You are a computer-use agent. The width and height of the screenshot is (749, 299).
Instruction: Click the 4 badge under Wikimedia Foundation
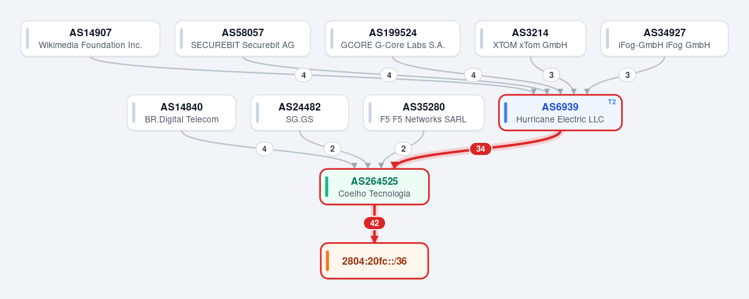[303, 75]
